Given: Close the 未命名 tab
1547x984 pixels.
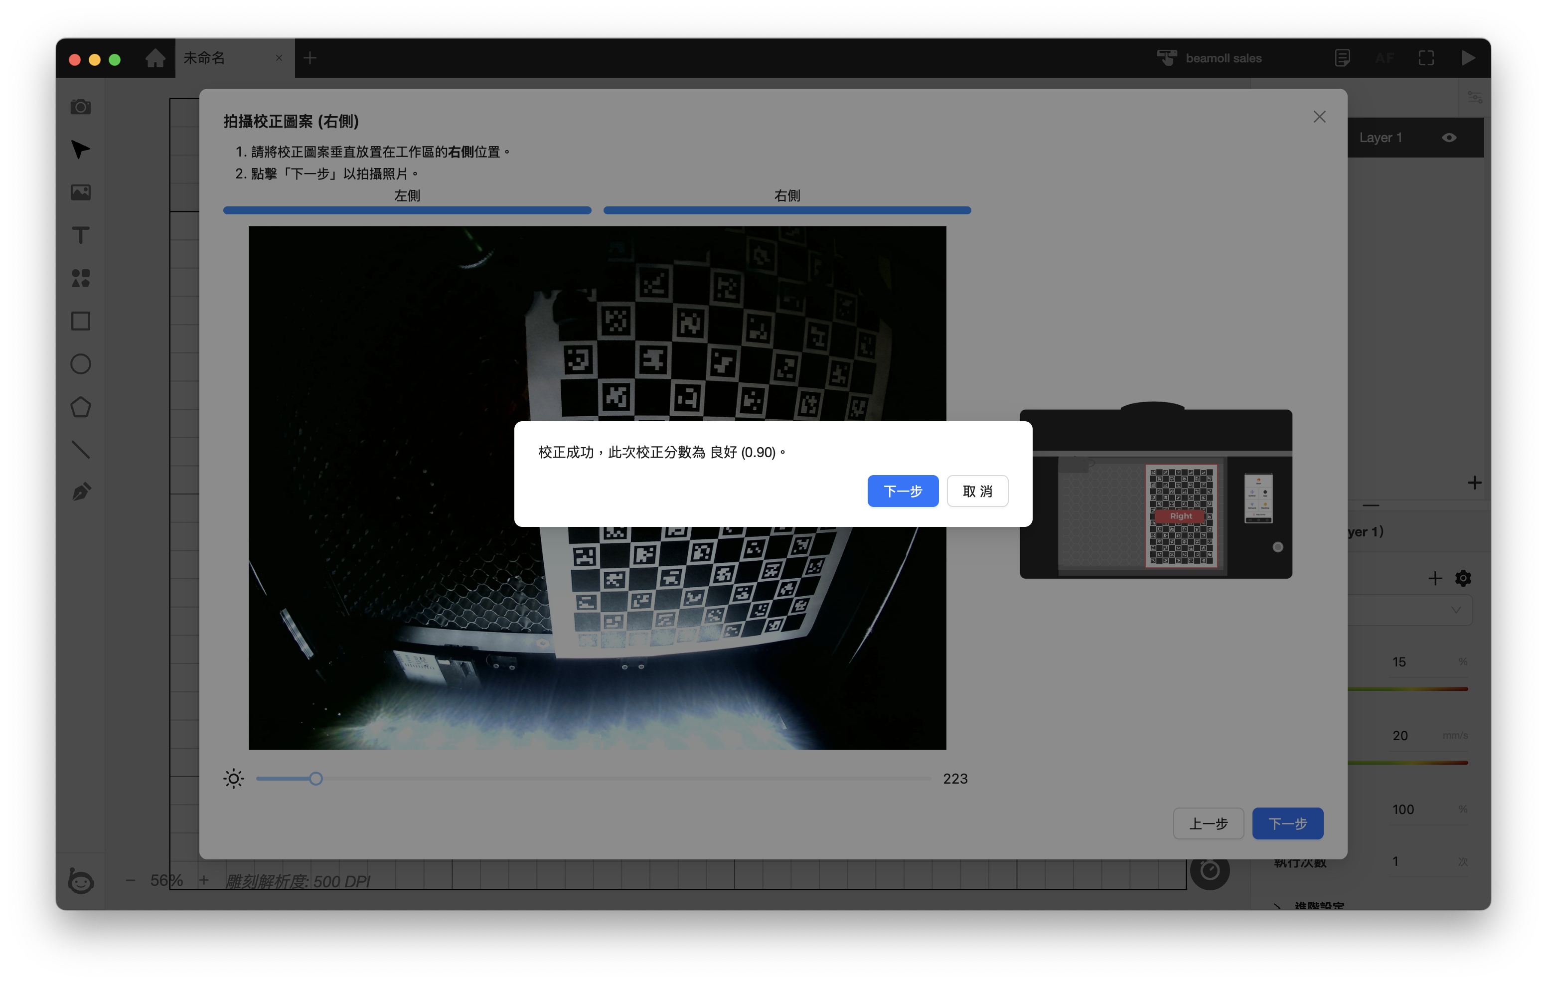Looking at the screenshot, I should tap(279, 58).
